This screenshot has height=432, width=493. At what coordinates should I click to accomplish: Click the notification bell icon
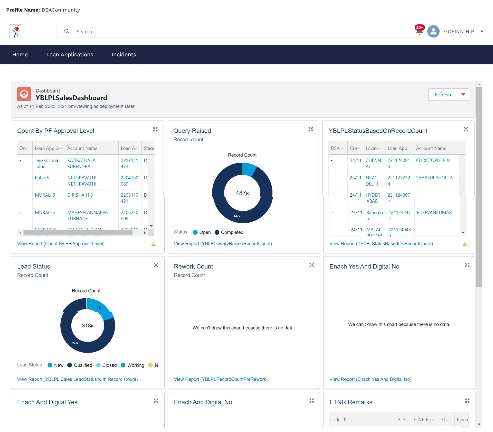pos(419,31)
